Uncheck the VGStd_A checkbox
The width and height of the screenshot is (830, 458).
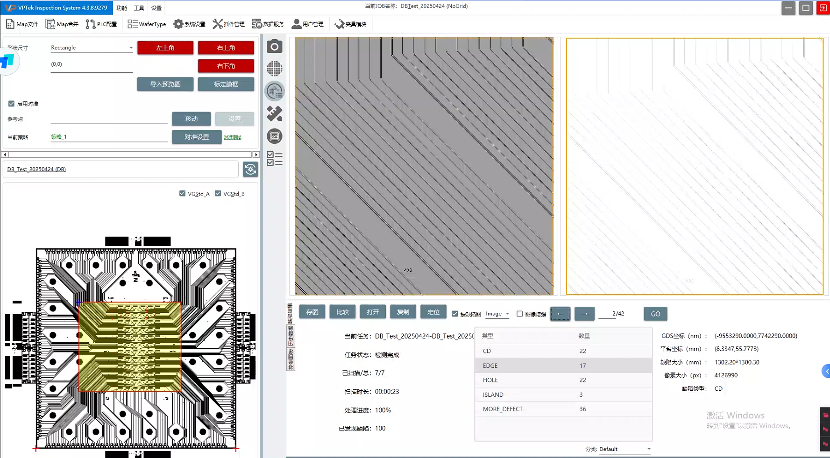[x=183, y=193]
